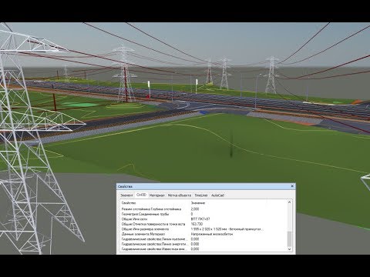Select the Общие:Имя сети property row
370x277 pixels.
(x=203, y=219)
